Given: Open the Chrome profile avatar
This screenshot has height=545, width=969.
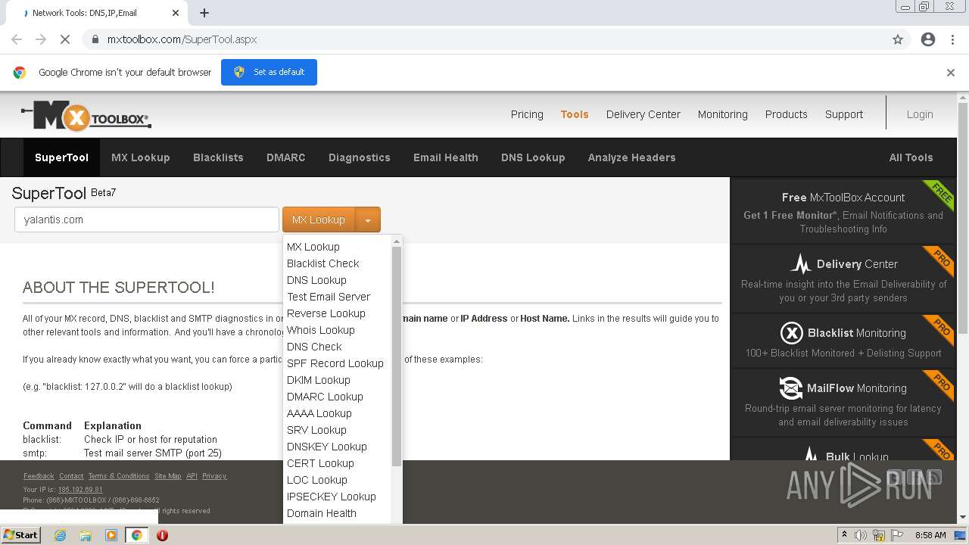Looking at the screenshot, I should pos(928,39).
